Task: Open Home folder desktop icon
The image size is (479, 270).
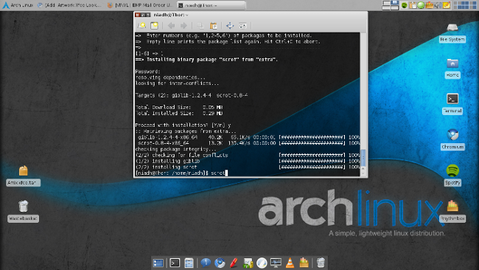Action: tap(452, 69)
